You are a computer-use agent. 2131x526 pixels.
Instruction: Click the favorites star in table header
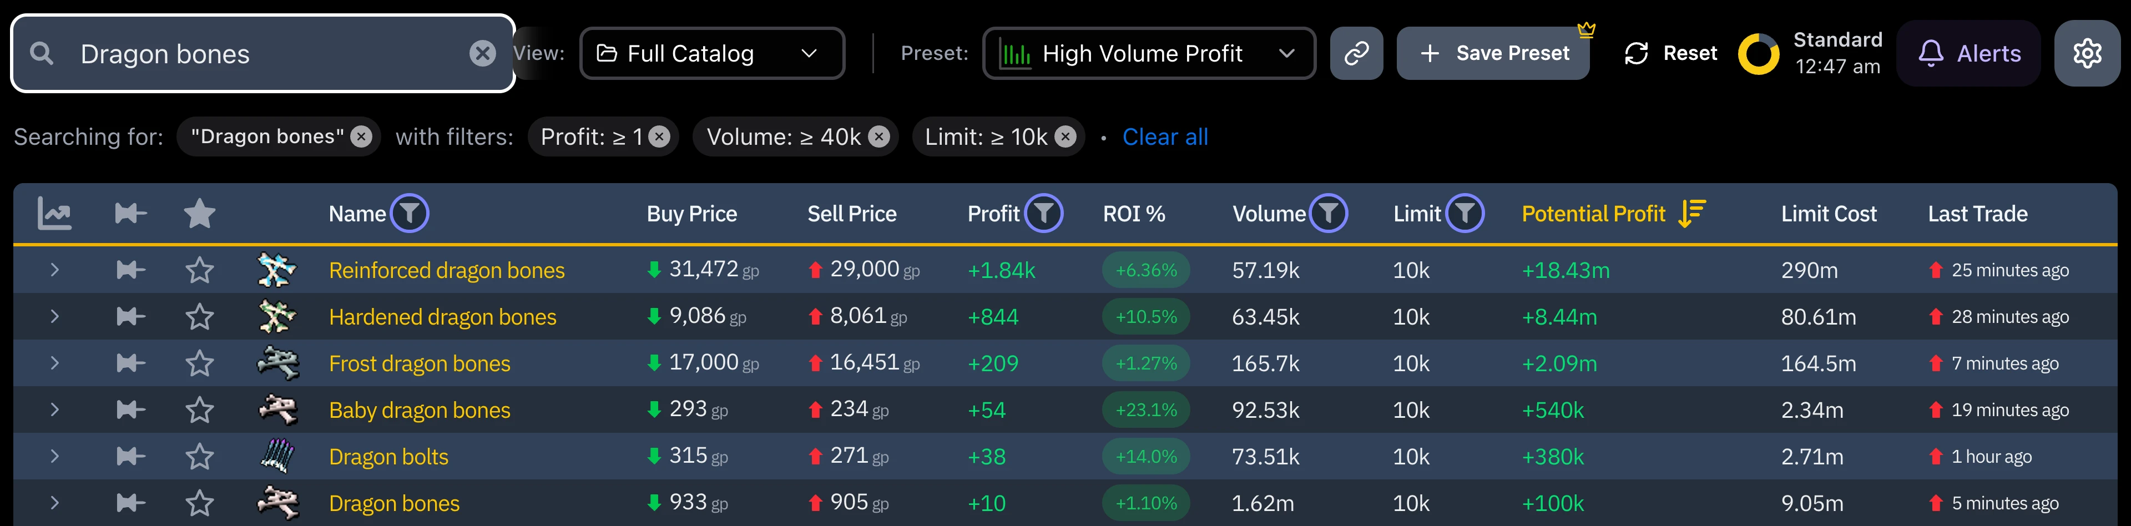pos(199,214)
